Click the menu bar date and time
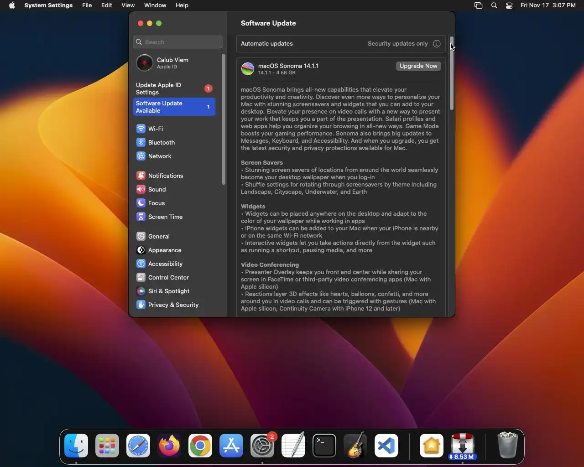 click(x=548, y=5)
